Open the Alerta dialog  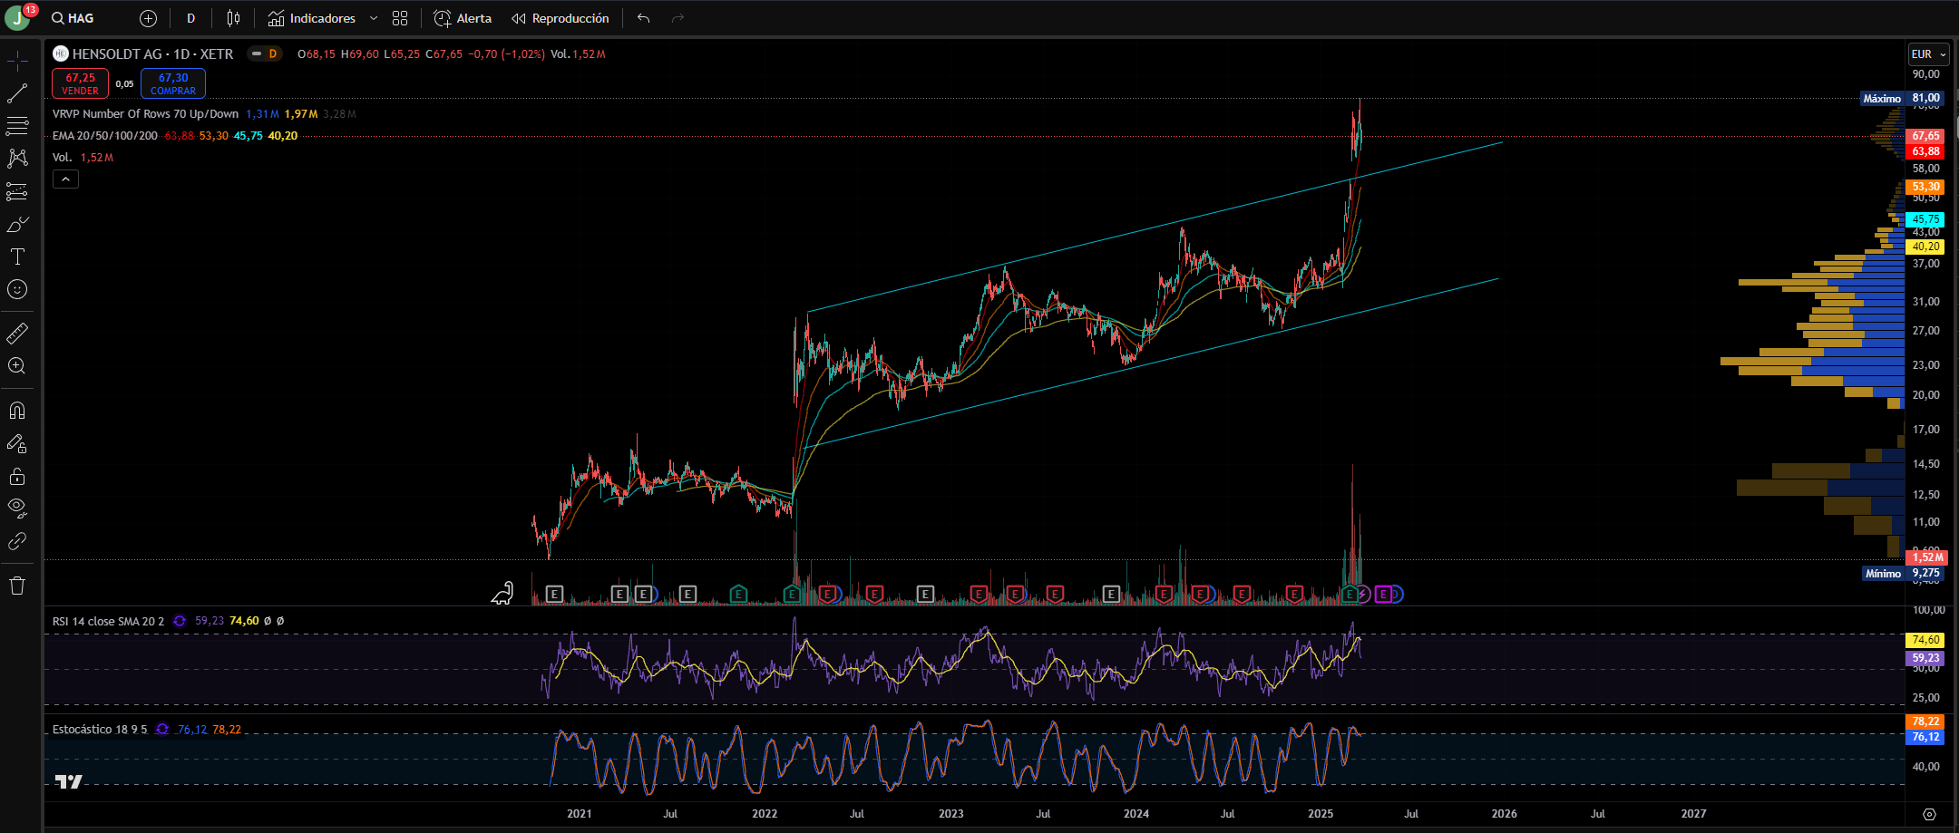463,18
